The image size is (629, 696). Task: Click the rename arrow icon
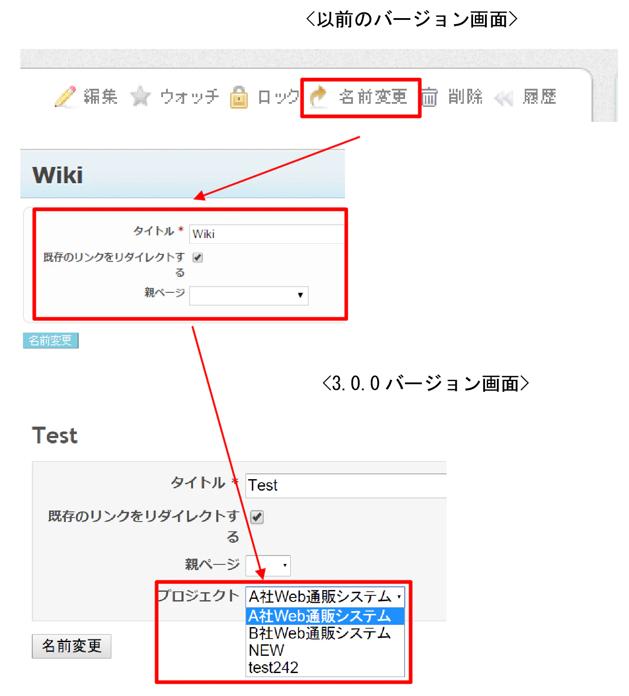[318, 96]
